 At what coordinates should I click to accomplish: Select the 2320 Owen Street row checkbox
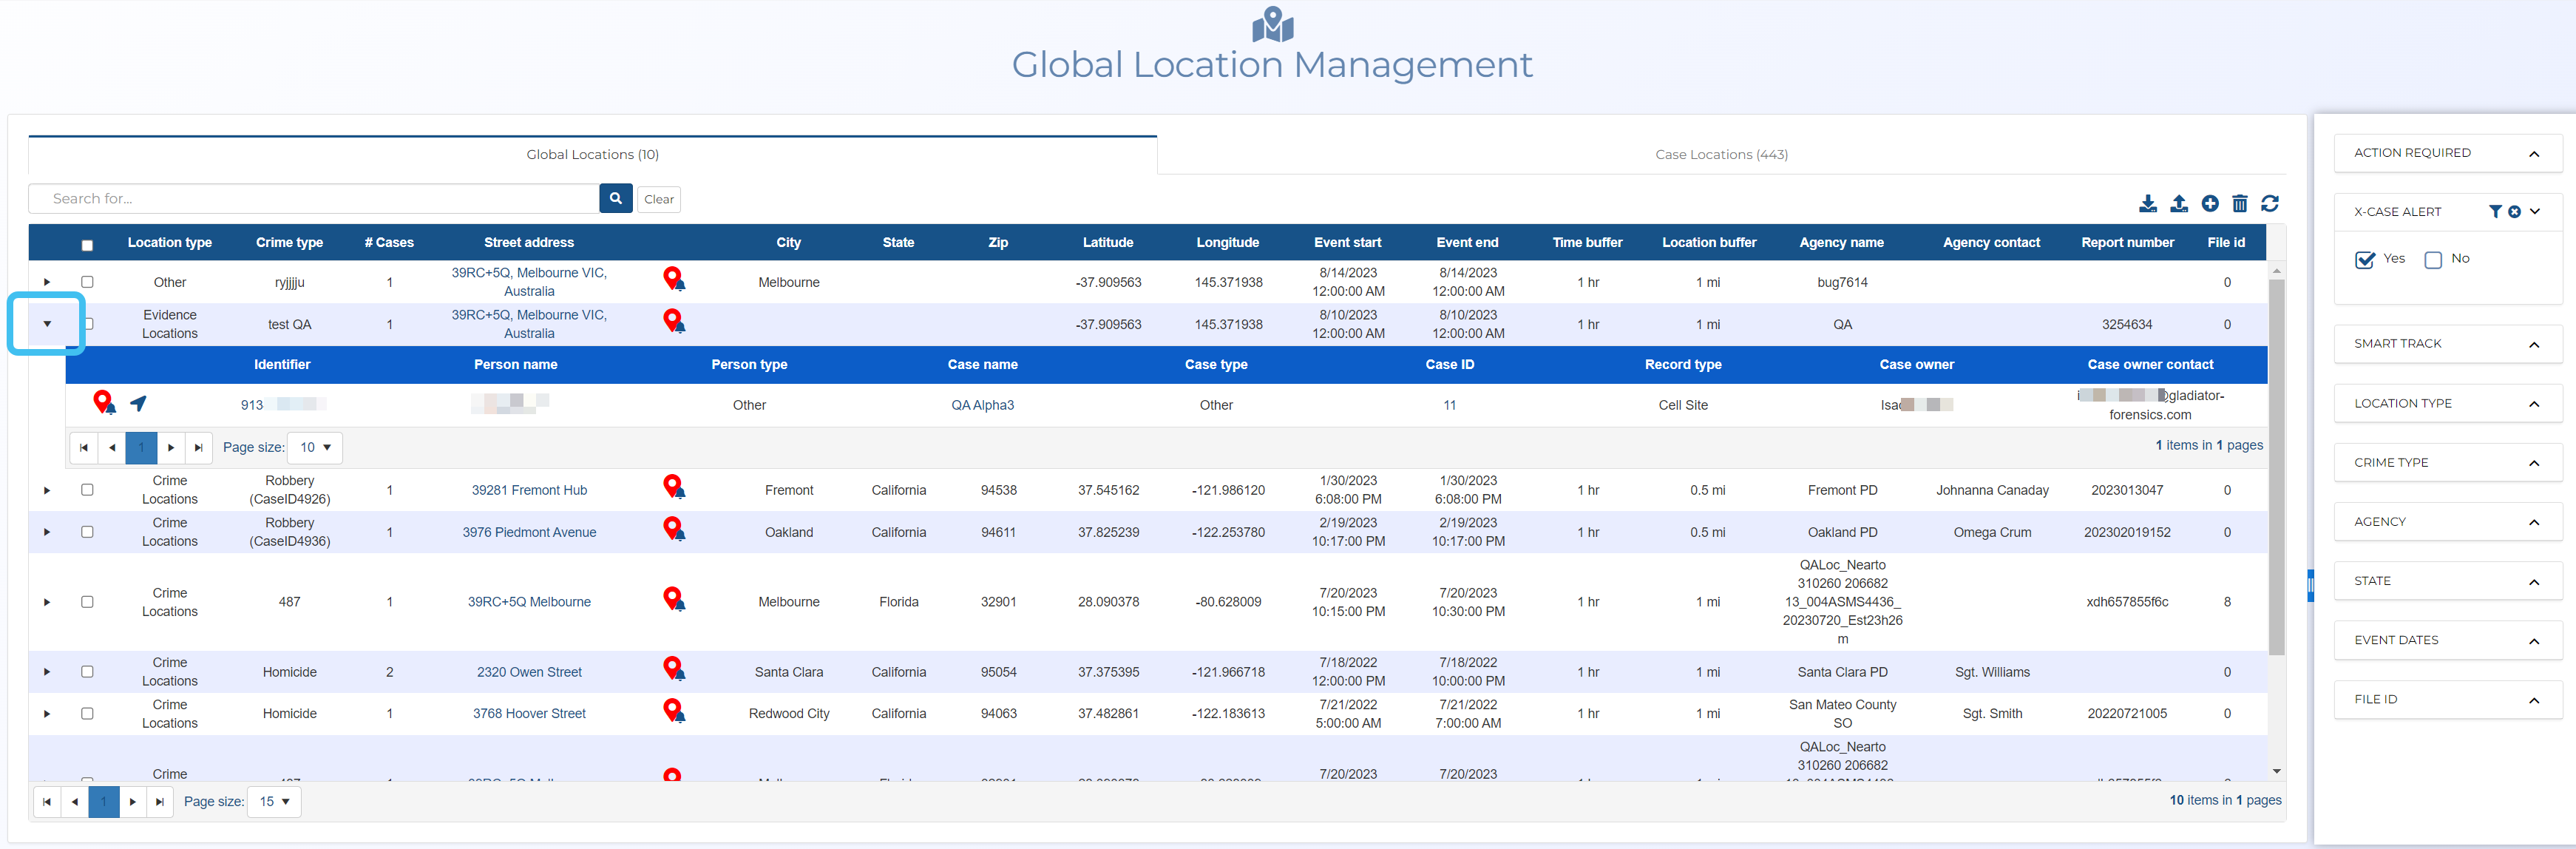(x=87, y=672)
